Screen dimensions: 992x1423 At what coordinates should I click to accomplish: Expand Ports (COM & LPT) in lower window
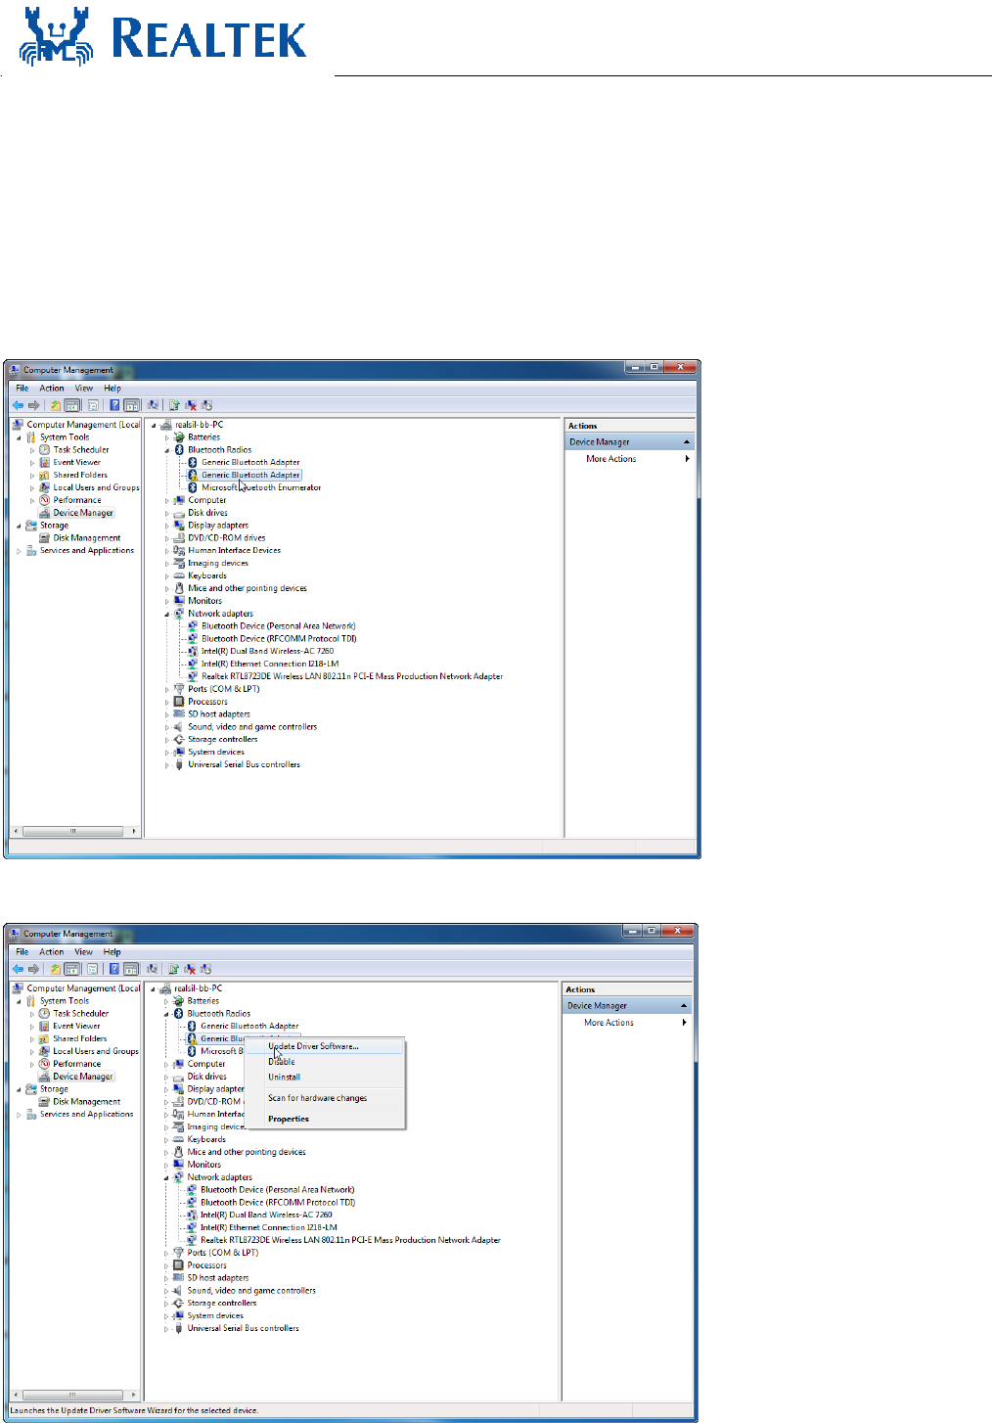pyautogui.click(x=166, y=1253)
